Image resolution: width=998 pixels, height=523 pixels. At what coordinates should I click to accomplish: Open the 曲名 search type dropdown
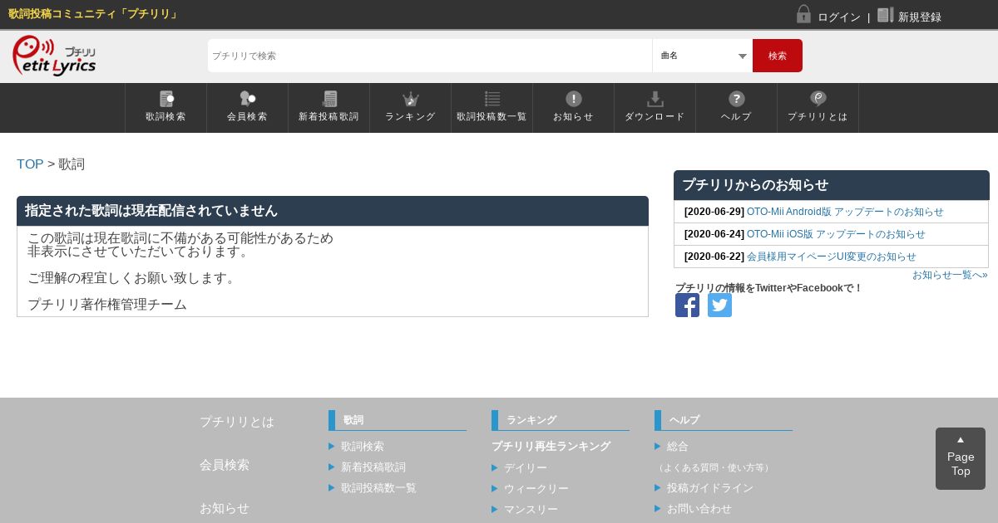(x=703, y=56)
